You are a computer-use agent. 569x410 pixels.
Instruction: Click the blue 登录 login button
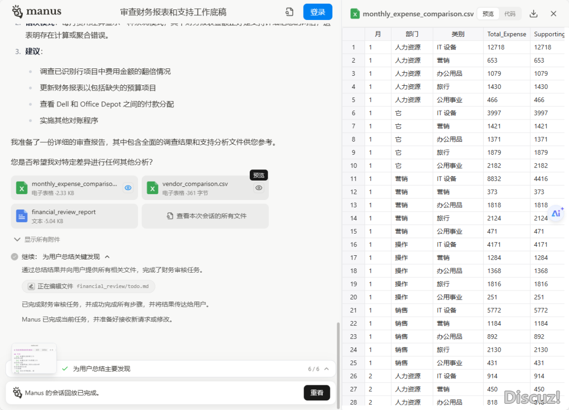click(x=318, y=12)
